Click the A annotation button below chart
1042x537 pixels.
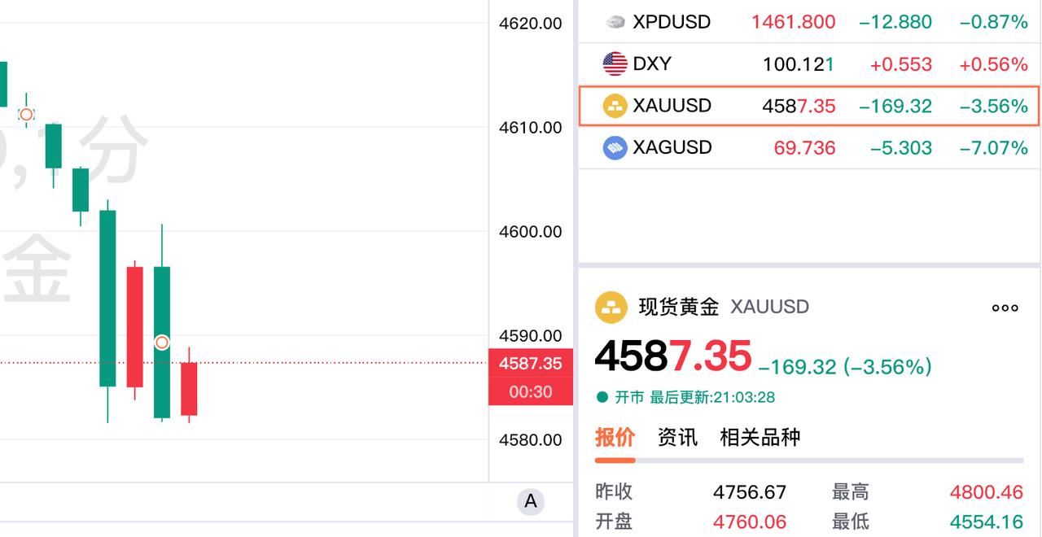point(530,502)
